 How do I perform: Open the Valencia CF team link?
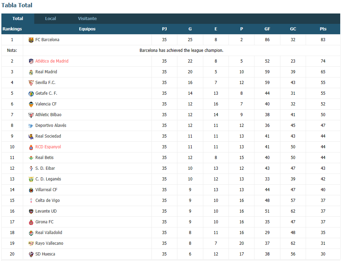[x=46, y=104]
